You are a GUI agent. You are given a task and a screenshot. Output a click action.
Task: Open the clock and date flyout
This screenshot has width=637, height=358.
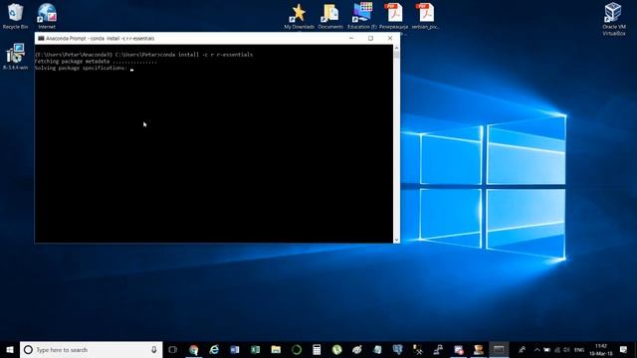(601, 349)
